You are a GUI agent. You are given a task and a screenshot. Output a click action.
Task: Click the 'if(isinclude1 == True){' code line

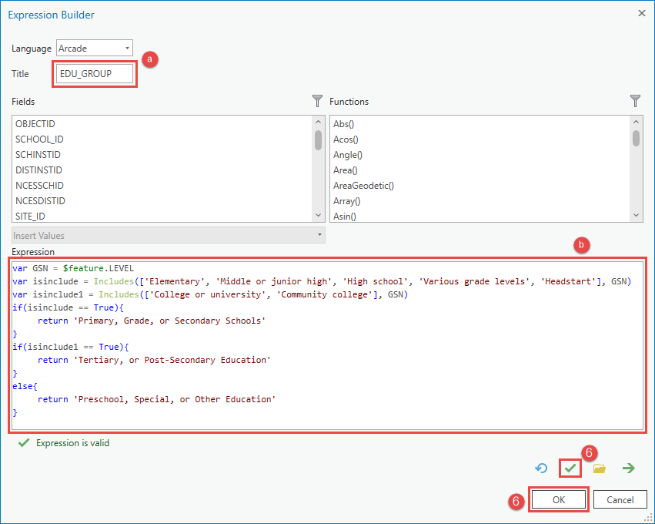71,347
